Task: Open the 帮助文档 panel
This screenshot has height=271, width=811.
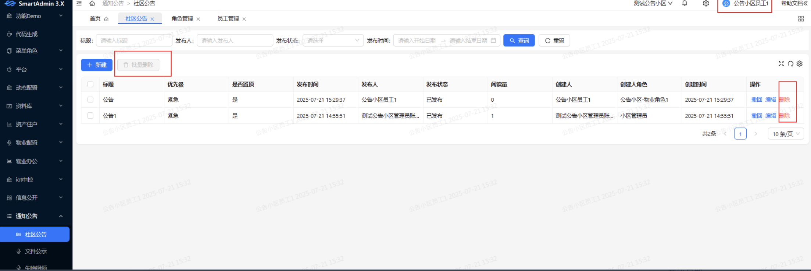Action: pos(794,3)
